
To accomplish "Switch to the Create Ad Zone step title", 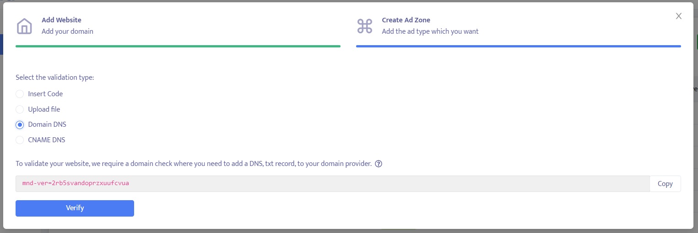I will coord(406,20).
